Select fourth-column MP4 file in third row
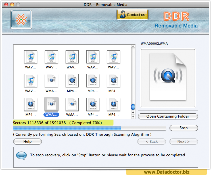 [x=93, y=104]
